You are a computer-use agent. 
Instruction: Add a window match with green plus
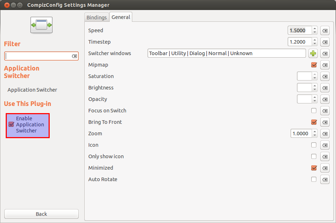point(313,53)
